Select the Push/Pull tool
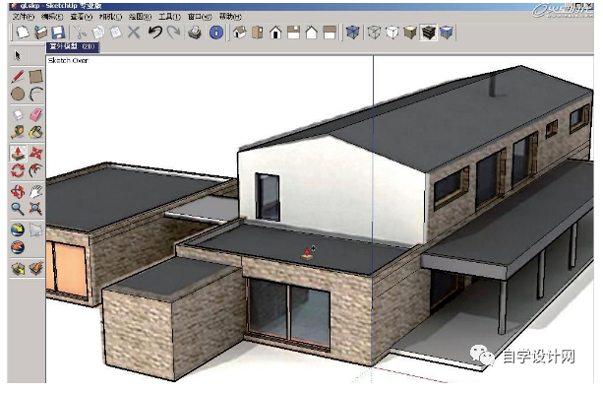This screenshot has width=603, height=393. pyautogui.click(x=18, y=154)
